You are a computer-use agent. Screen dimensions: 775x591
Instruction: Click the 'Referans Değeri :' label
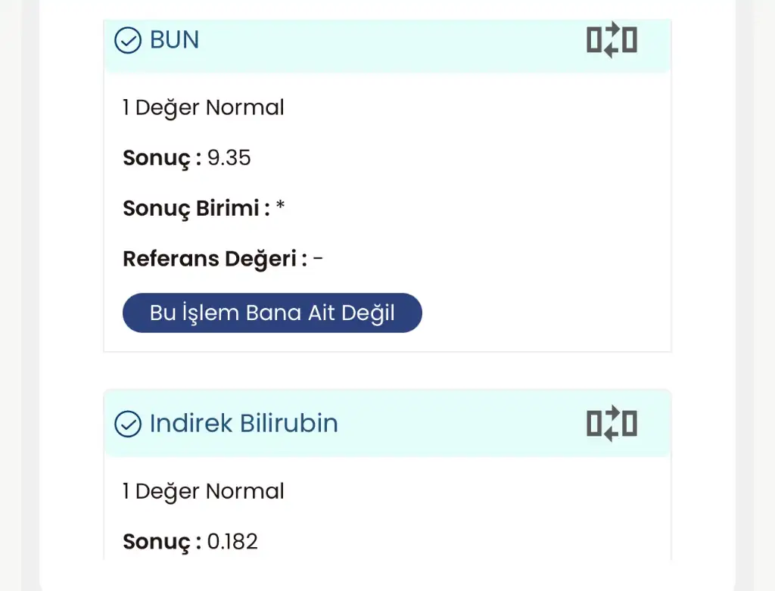[x=215, y=259]
